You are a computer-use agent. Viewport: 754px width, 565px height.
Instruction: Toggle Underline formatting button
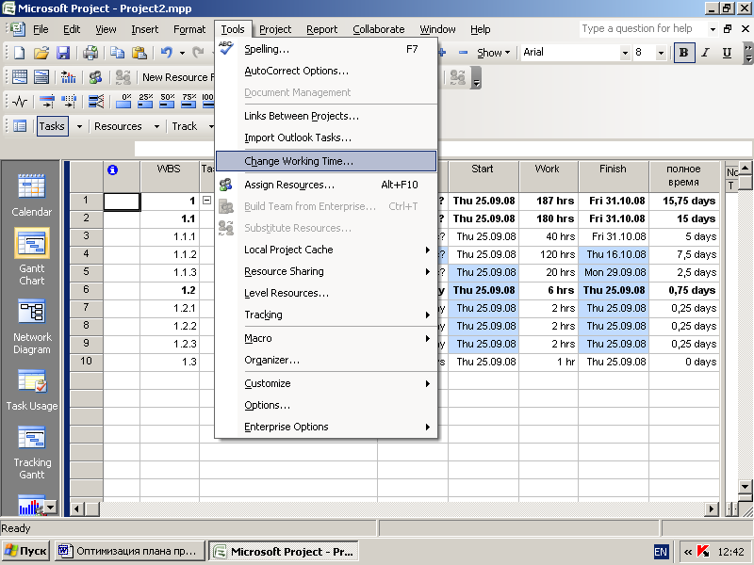(x=727, y=53)
